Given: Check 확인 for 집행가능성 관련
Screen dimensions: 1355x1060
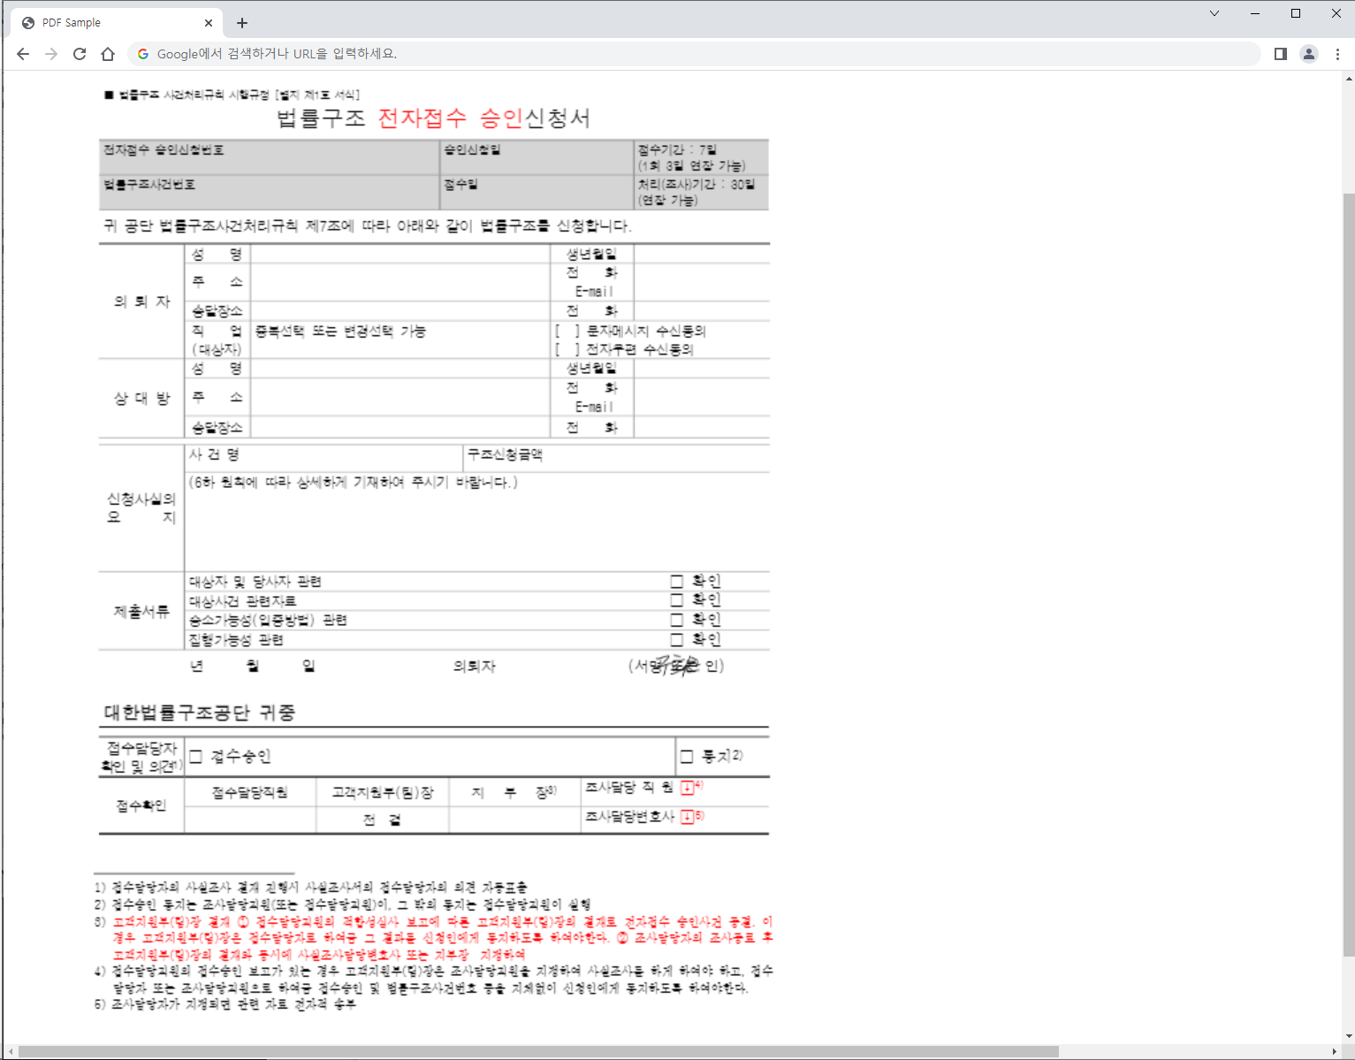Looking at the screenshot, I should (676, 639).
